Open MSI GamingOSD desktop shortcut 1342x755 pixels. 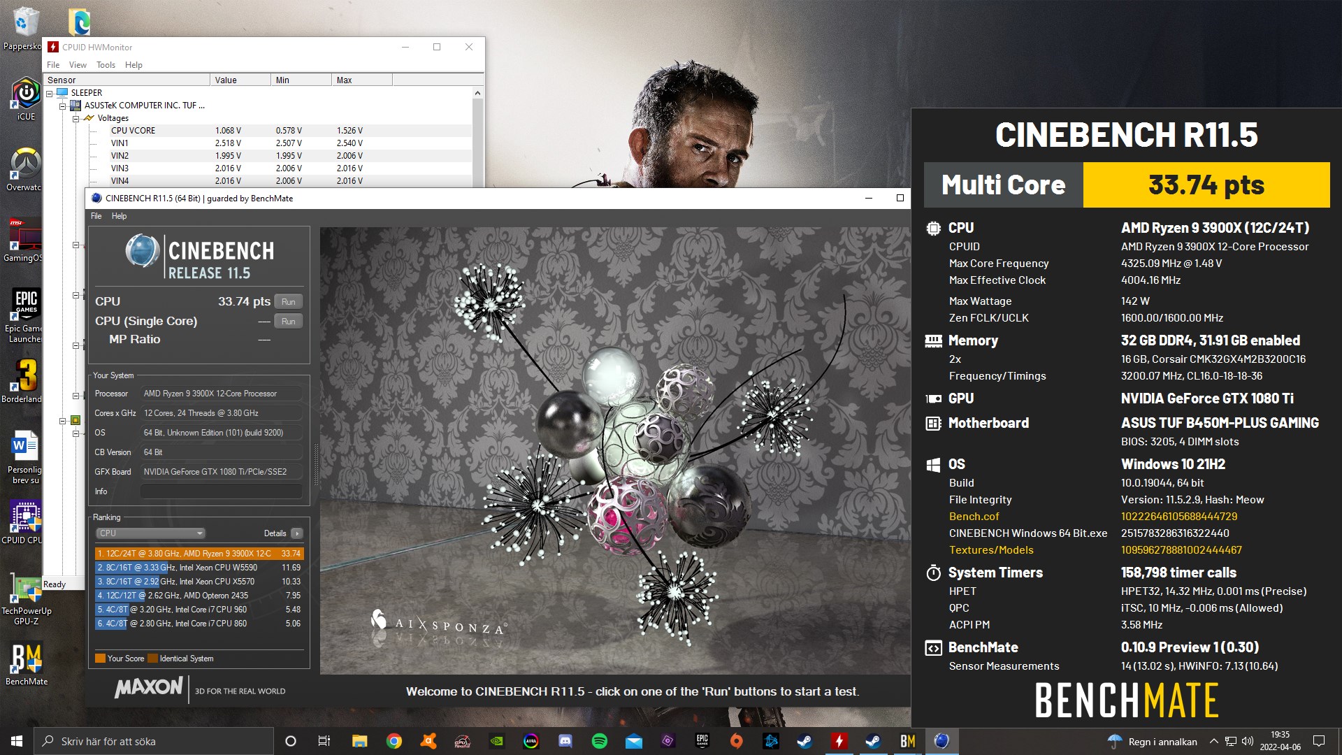[x=26, y=240]
